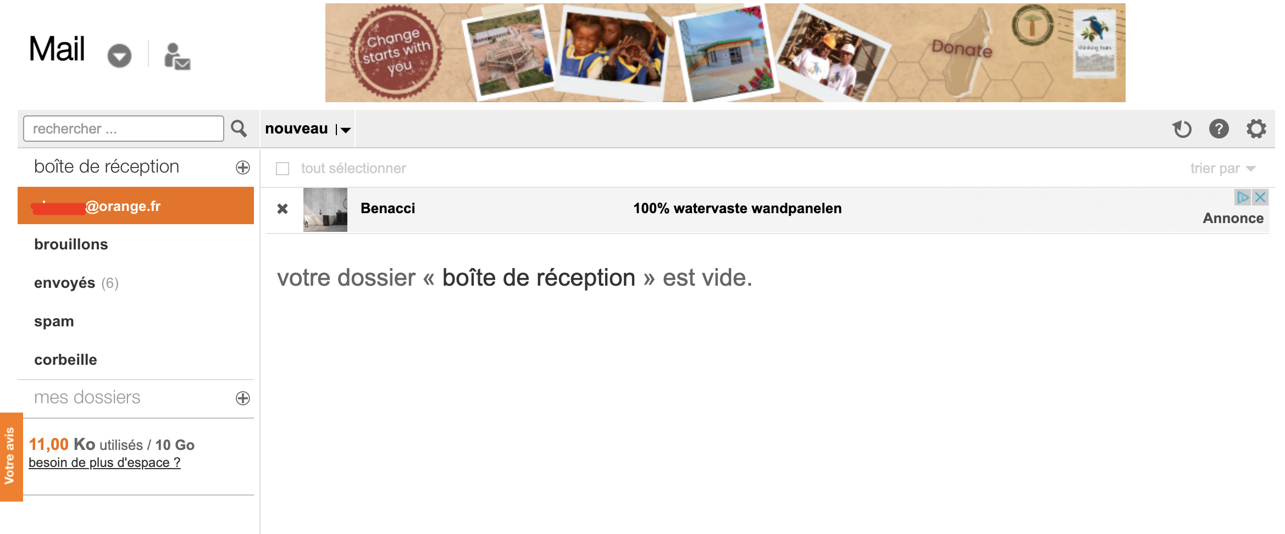The width and height of the screenshot is (1285, 534).
Task: Open the contacts icon beside Mail
Action: [x=177, y=56]
